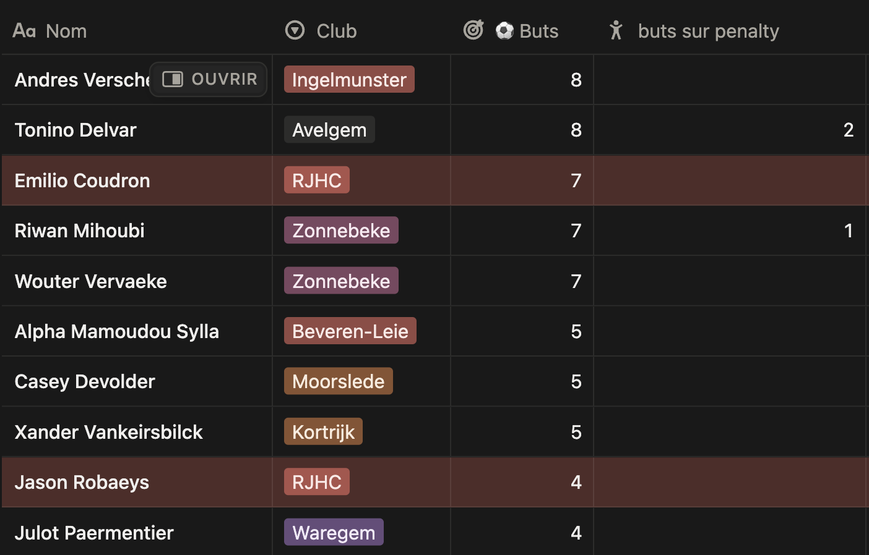Click the Tonino Delvar name cell
The height and width of the screenshot is (555, 869).
pyautogui.click(x=76, y=130)
